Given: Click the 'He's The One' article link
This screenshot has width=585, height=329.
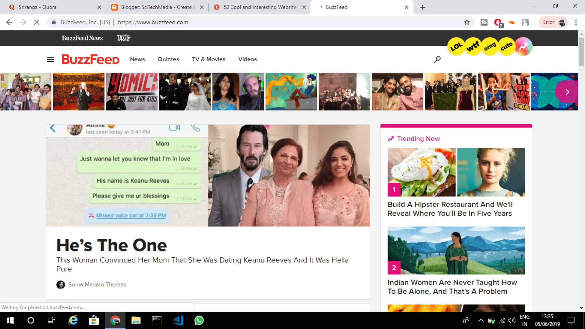Looking at the screenshot, I should point(111,245).
